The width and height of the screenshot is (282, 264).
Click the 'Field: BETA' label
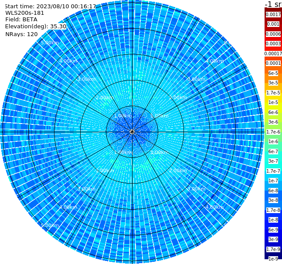point(21,20)
